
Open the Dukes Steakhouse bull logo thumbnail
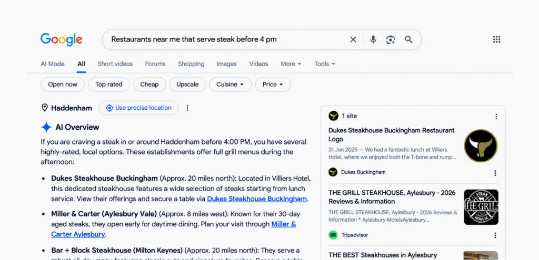481,146
